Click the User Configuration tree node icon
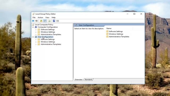The width and height of the screenshot is (170, 96). [x=36, y=37]
